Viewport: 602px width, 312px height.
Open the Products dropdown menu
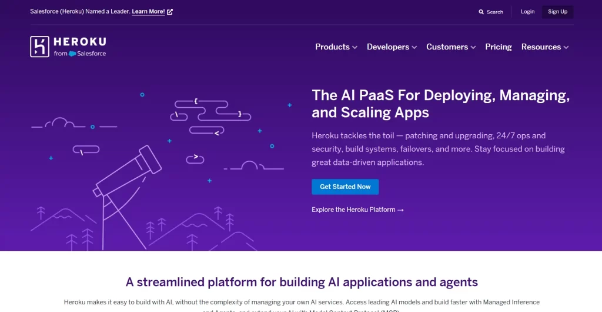point(336,47)
